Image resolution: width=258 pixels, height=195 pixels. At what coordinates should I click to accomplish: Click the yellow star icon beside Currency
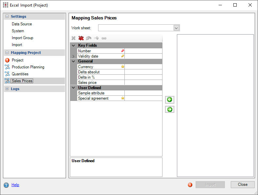click(x=123, y=67)
